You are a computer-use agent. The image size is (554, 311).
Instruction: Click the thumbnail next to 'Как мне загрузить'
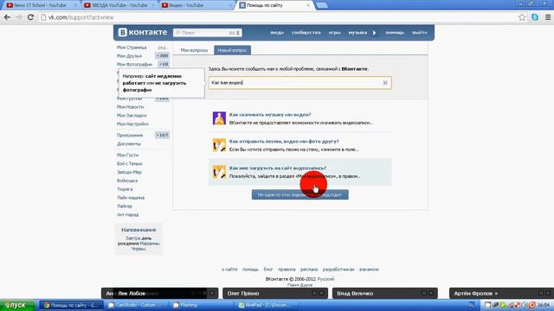[219, 172]
